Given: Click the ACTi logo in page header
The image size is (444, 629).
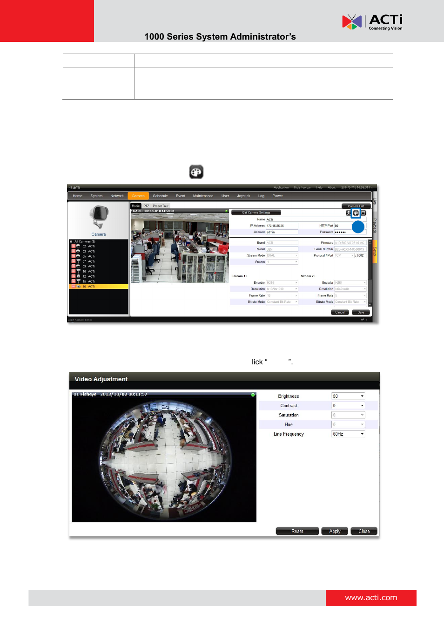Looking at the screenshot, I should [372, 22].
